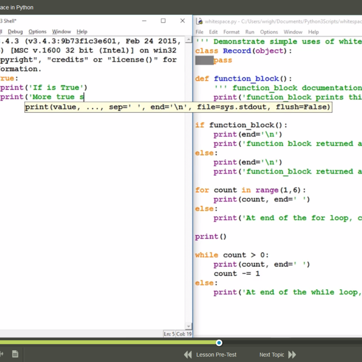Open the Help menu in whitespace.py editor
This screenshot has width=362, height=362.
point(313,32)
